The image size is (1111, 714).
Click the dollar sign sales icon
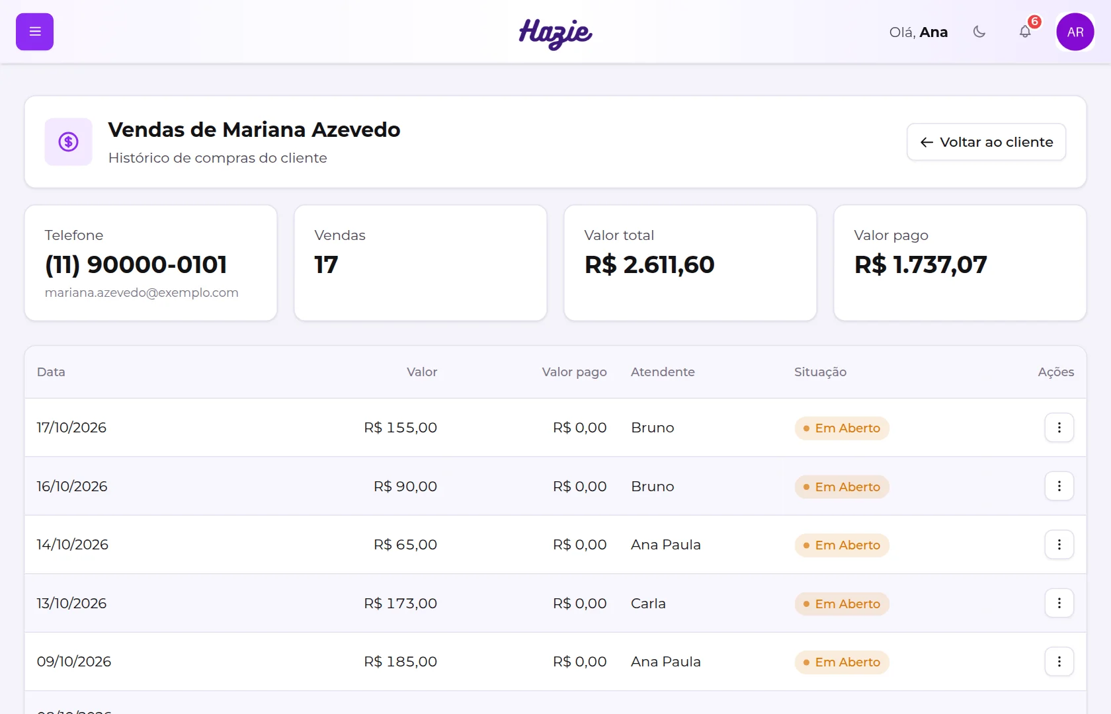click(x=68, y=141)
